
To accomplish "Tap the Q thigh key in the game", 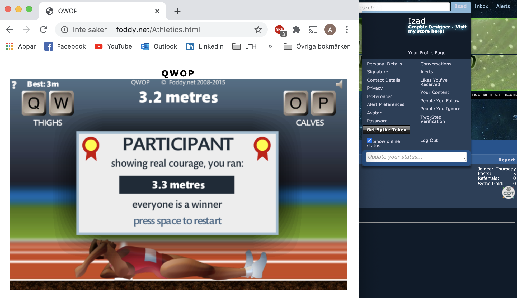I will (34, 103).
